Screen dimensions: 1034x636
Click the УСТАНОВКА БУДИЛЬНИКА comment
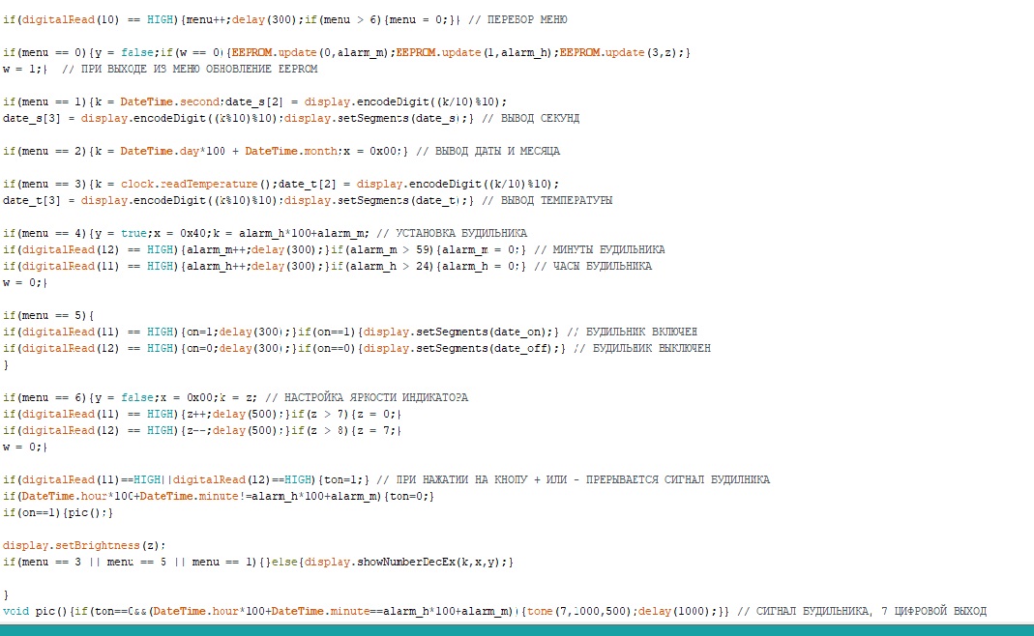point(450,233)
